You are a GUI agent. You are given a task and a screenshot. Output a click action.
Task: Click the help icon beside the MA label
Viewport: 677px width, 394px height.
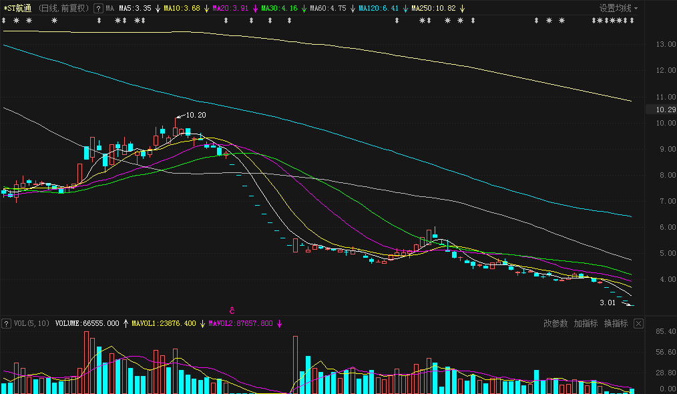click(98, 9)
